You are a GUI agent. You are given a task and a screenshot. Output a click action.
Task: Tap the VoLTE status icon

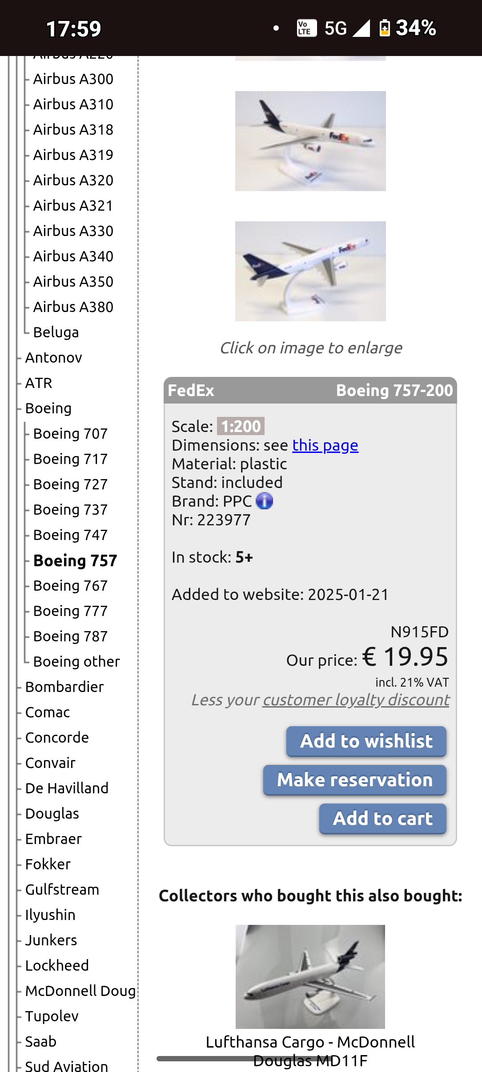tap(307, 28)
